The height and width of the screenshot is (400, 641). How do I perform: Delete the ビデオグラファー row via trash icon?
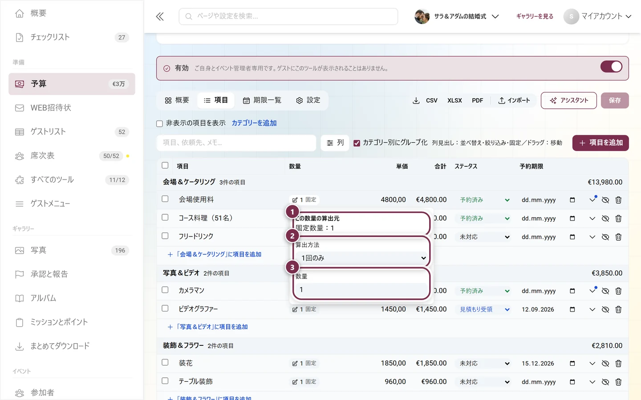click(x=618, y=309)
